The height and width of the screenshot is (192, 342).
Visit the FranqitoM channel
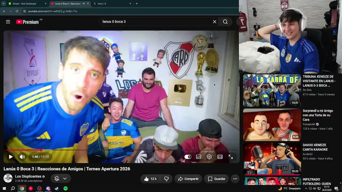(309, 124)
